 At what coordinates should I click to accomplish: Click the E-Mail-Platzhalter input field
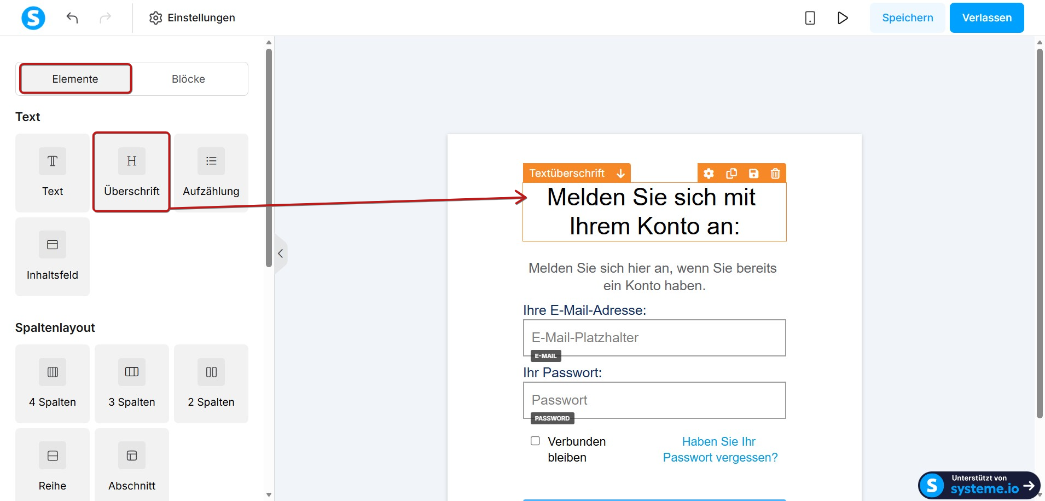654,338
